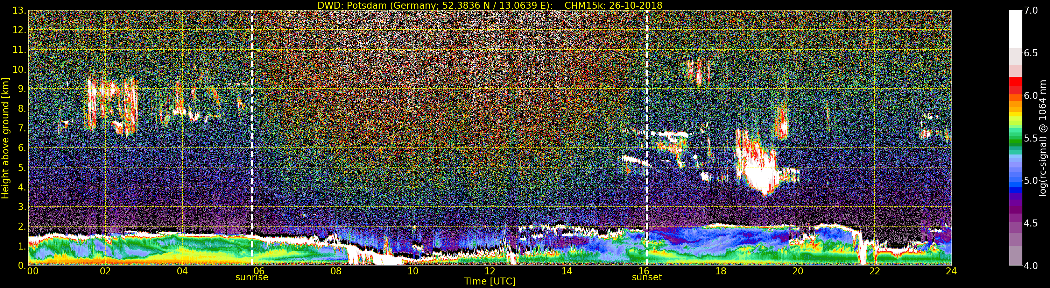Click the colorbar value '6.0'
This screenshot has width=1050, height=288.
click(x=1031, y=95)
